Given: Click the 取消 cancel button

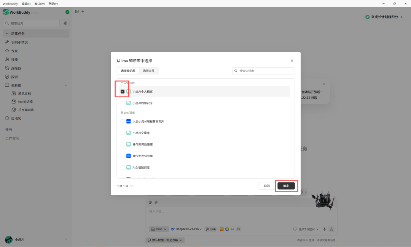Looking at the screenshot, I should click(267, 186).
